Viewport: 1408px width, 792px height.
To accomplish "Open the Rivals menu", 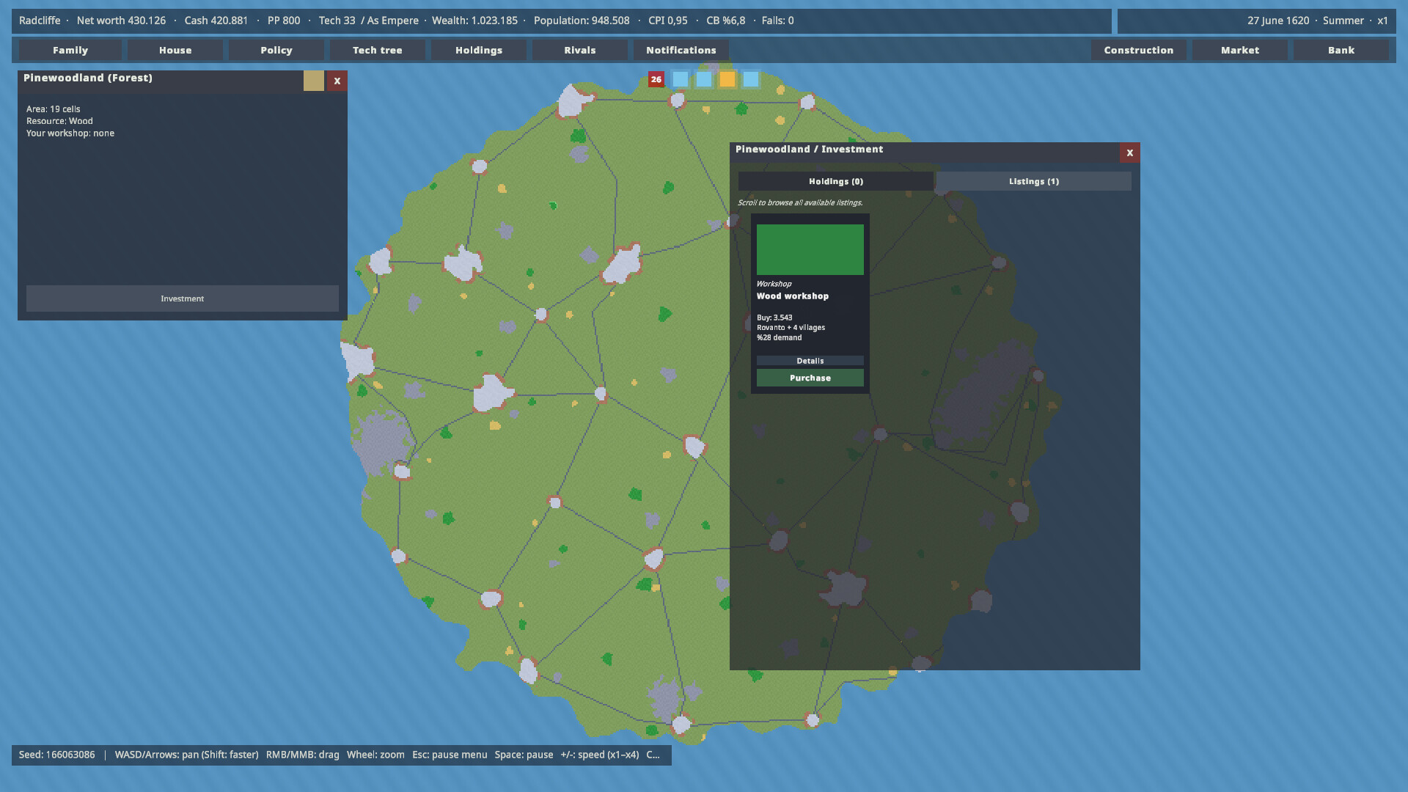I will click(580, 50).
